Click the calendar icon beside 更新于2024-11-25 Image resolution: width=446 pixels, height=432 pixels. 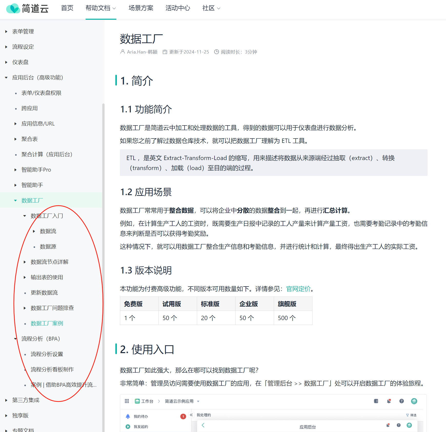point(165,52)
